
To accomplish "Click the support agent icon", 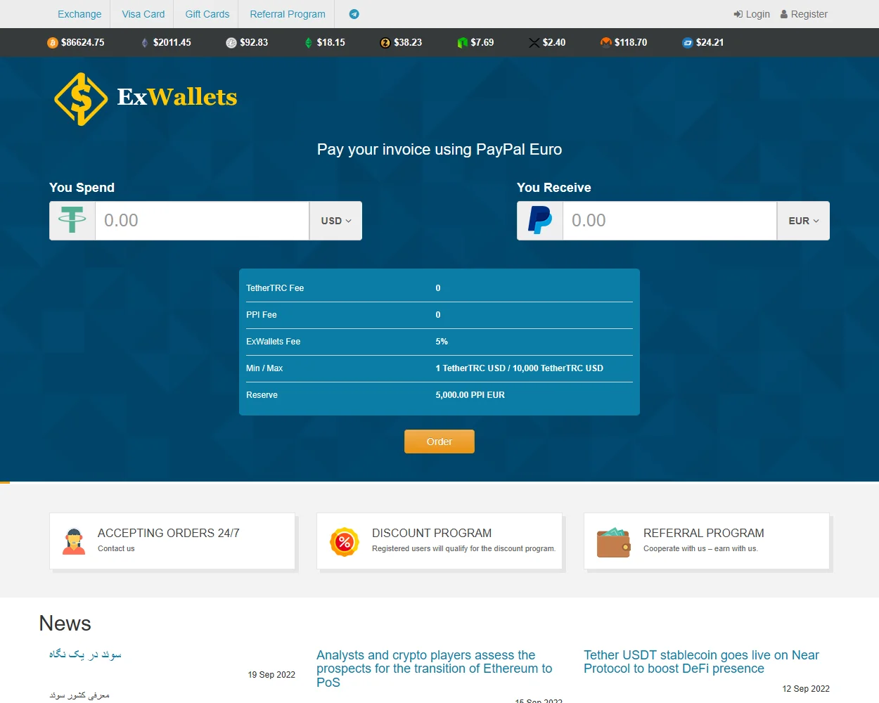I will coord(74,541).
